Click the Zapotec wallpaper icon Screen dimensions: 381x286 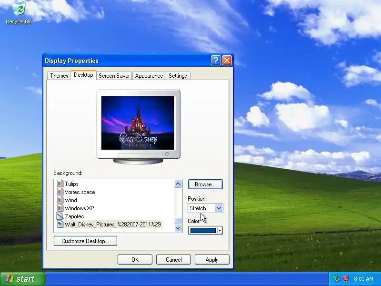coord(60,216)
